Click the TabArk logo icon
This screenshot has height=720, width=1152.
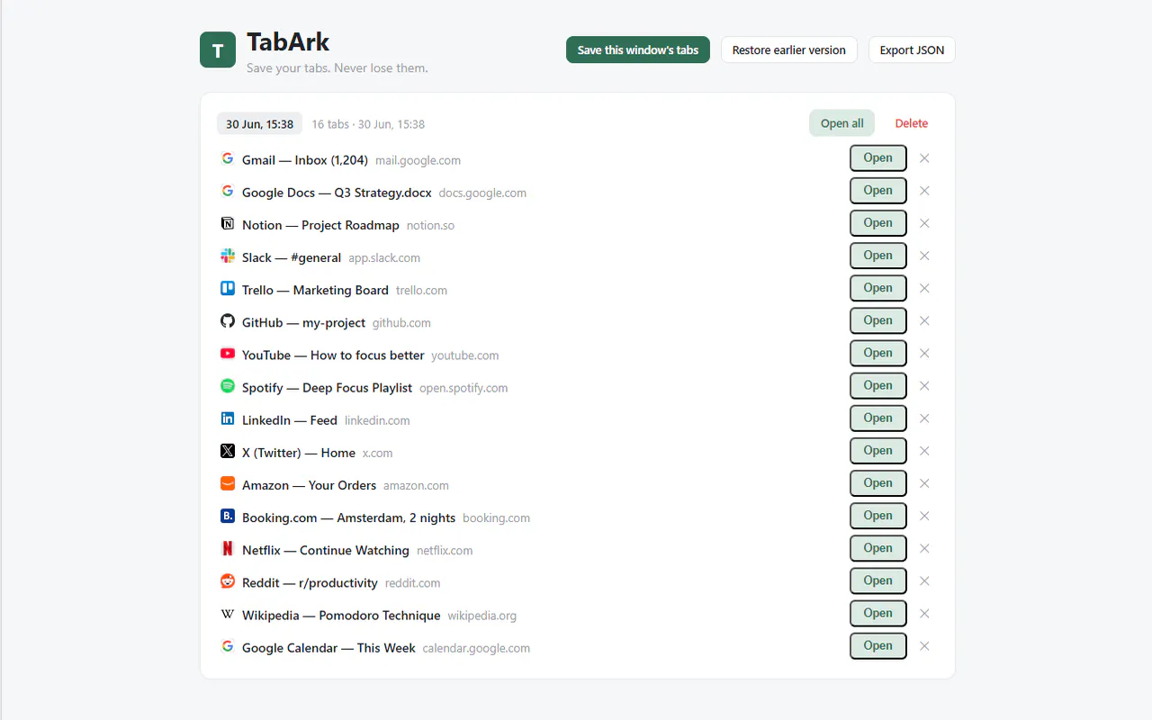point(218,49)
